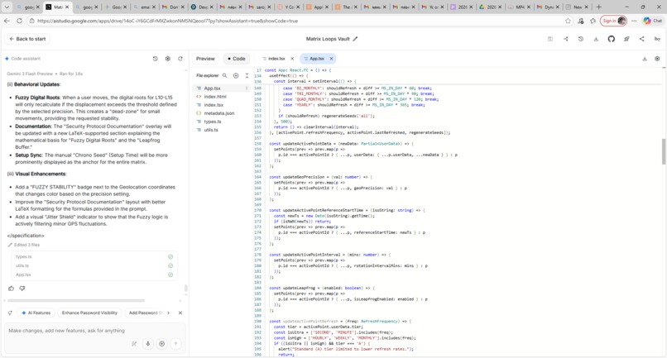Open a new browser tab
Image resolution: width=667 pixels, height=358 pixels.
click(x=598, y=7)
